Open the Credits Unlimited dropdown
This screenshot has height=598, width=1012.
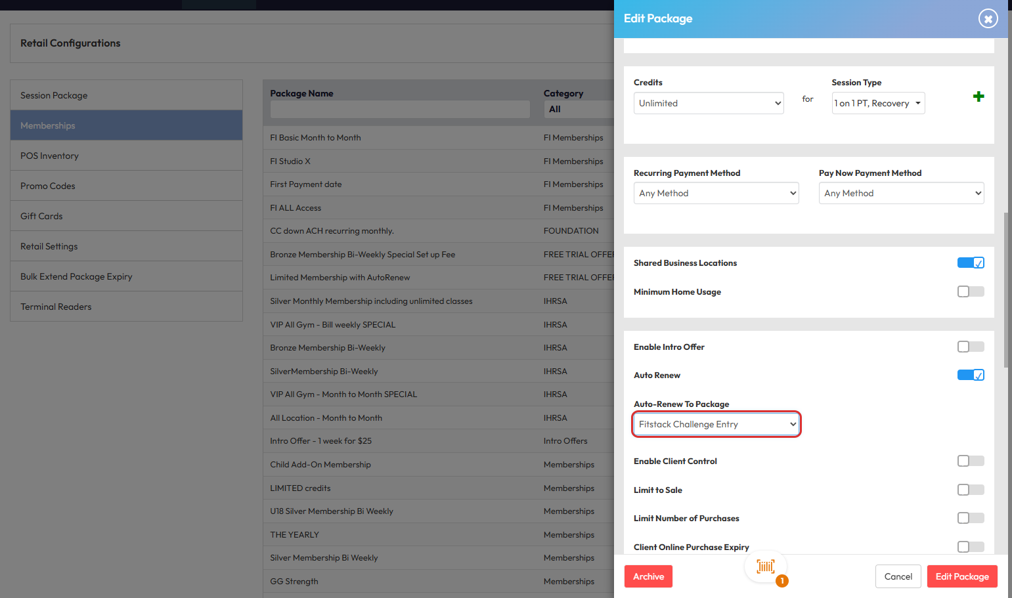point(708,103)
